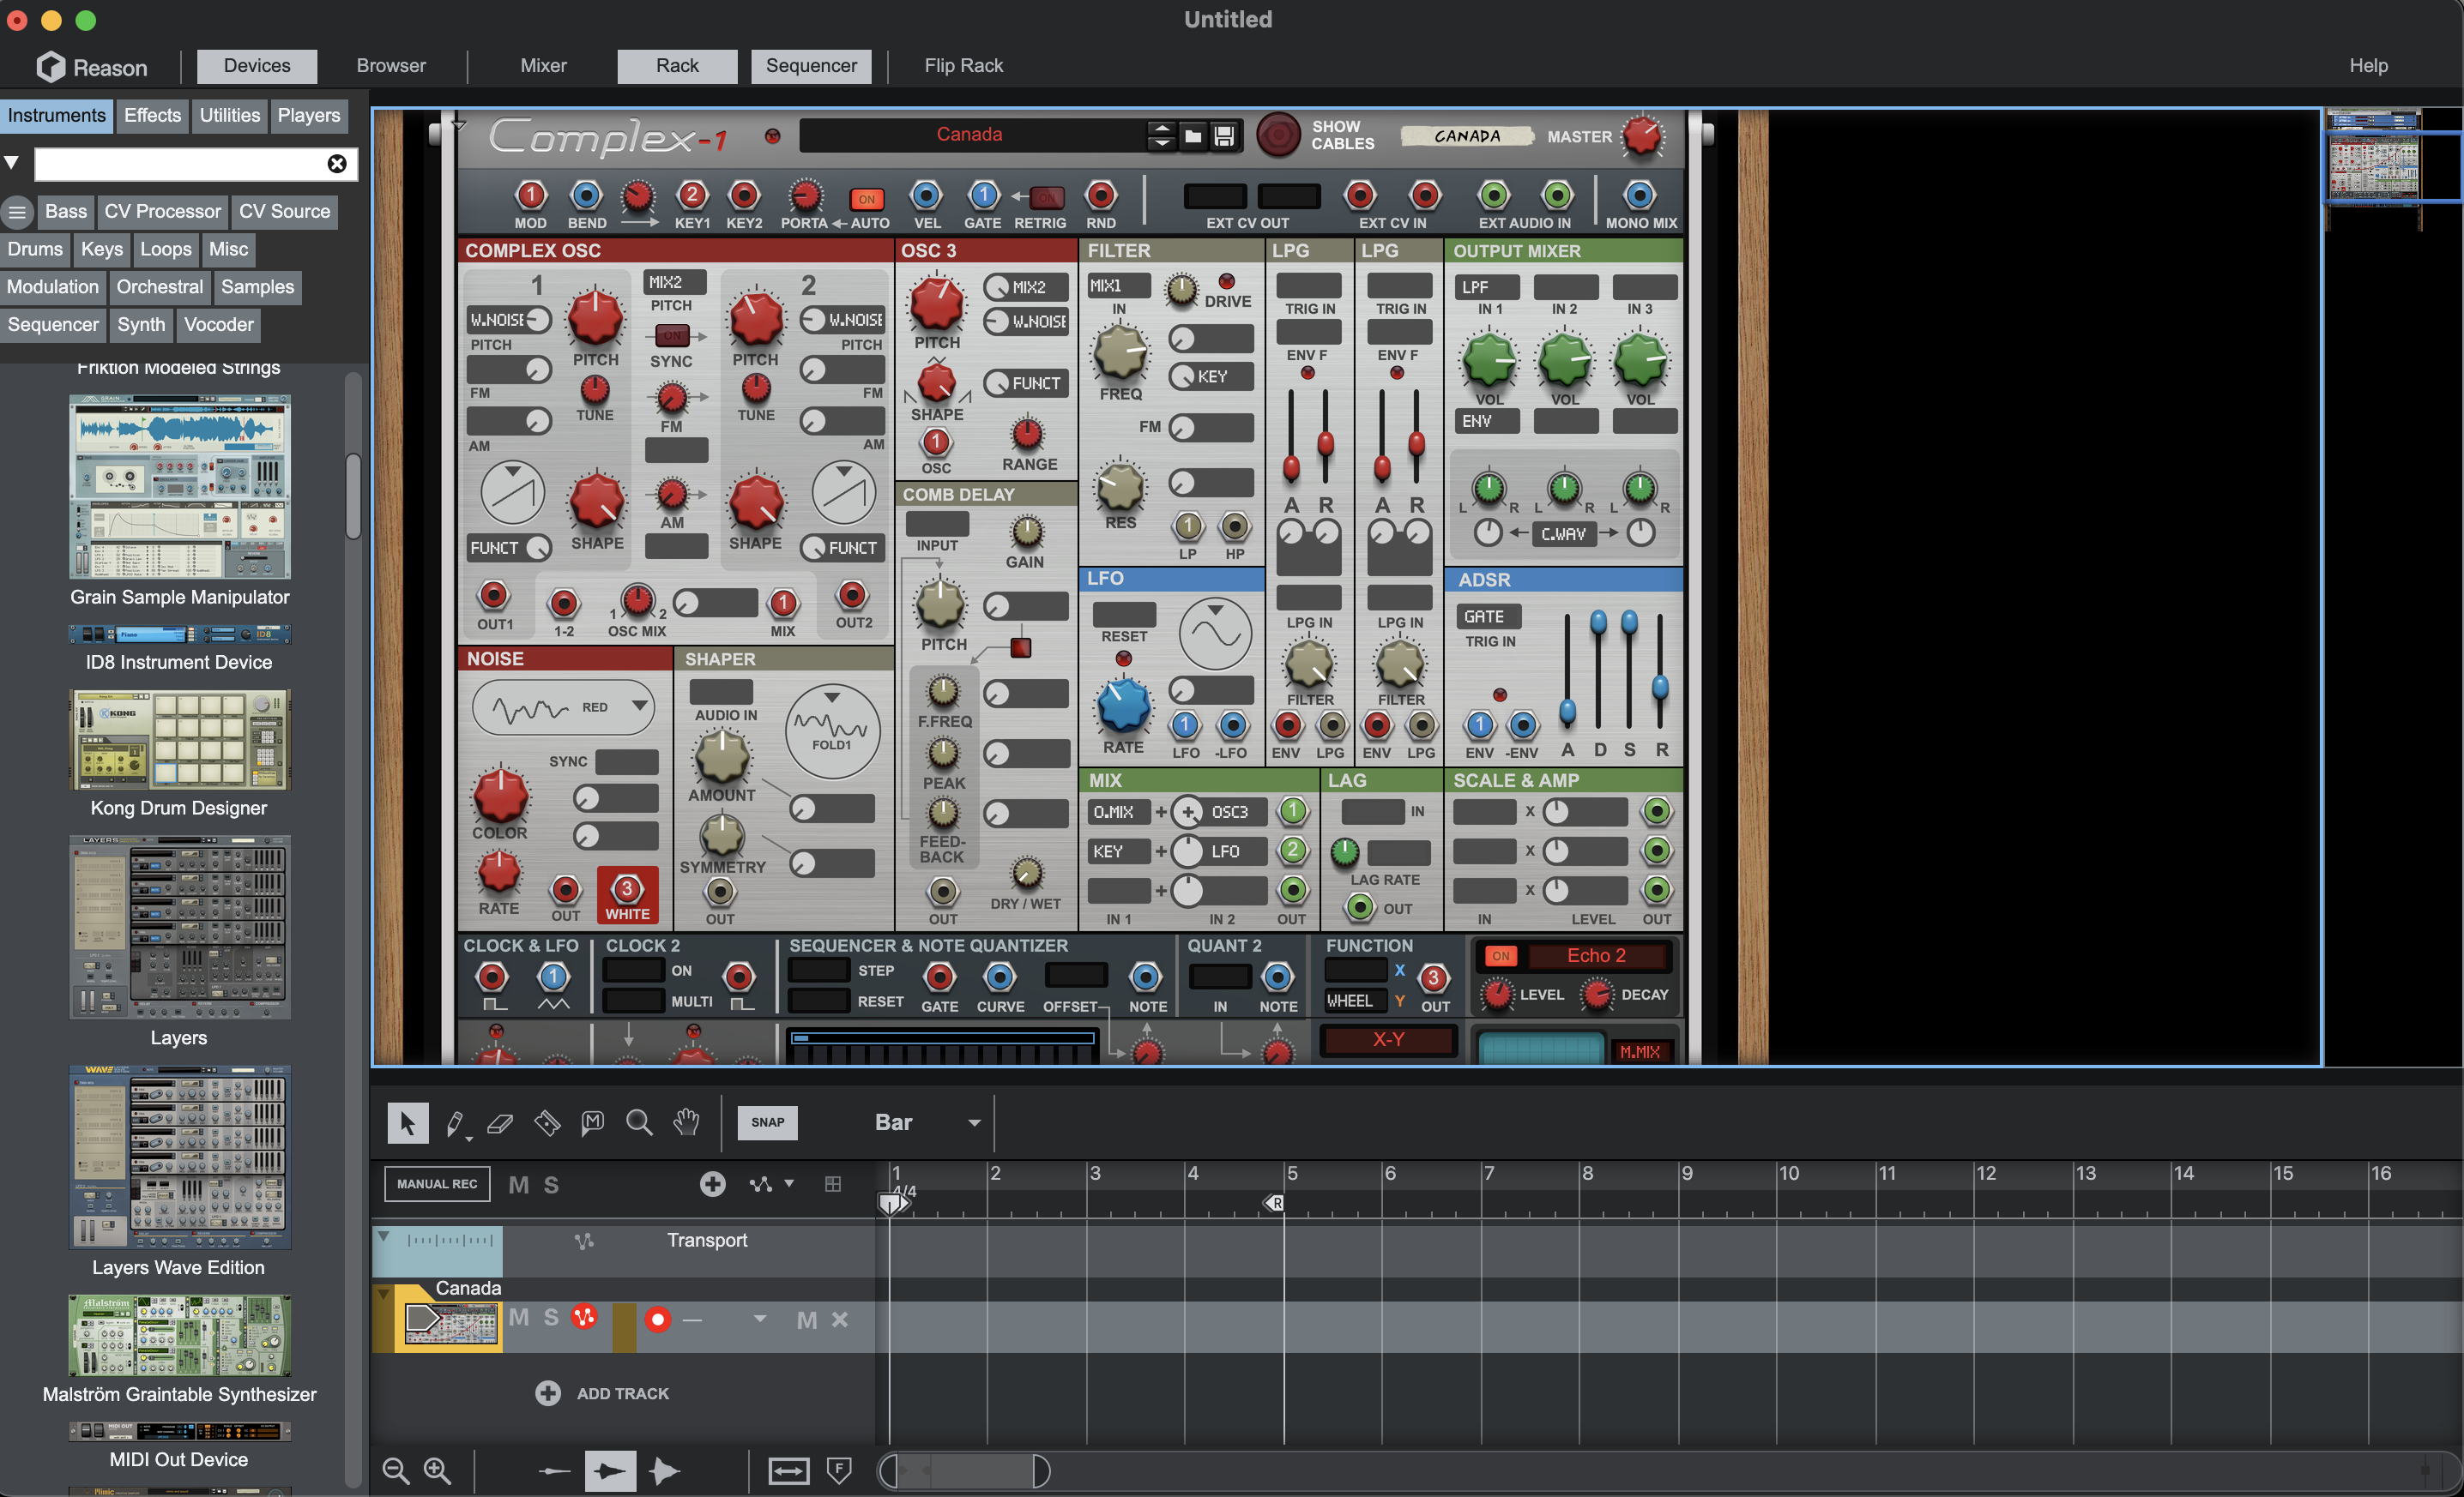Enable record on Canada track
The width and height of the screenshot is (2464, 1497).
657,1320
